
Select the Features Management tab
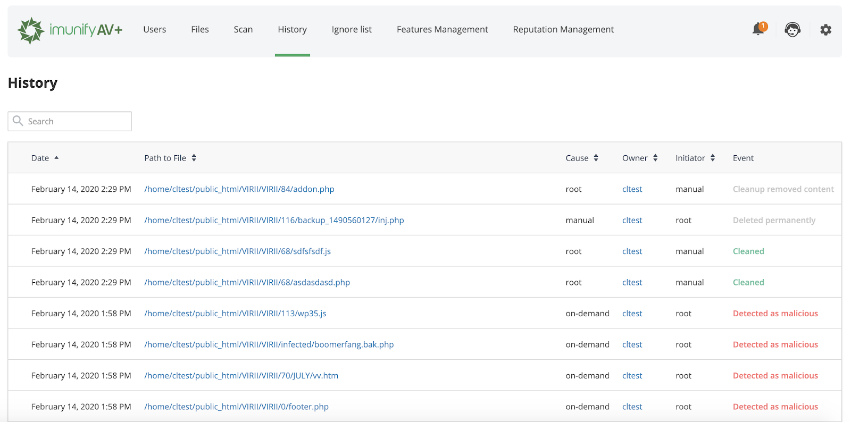pyautogui.click(x=442, y=30)
